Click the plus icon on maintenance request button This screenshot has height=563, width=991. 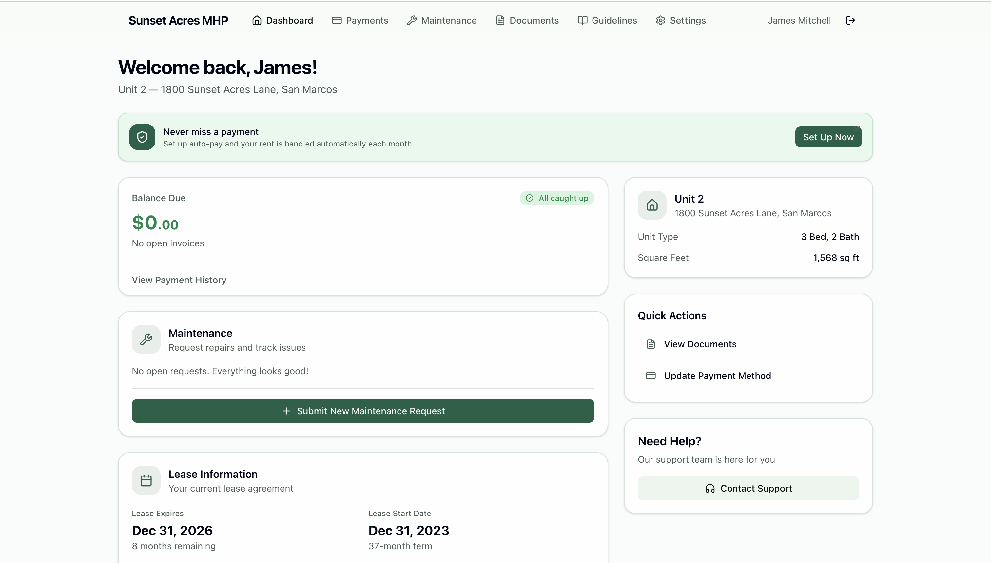(286, 411)
